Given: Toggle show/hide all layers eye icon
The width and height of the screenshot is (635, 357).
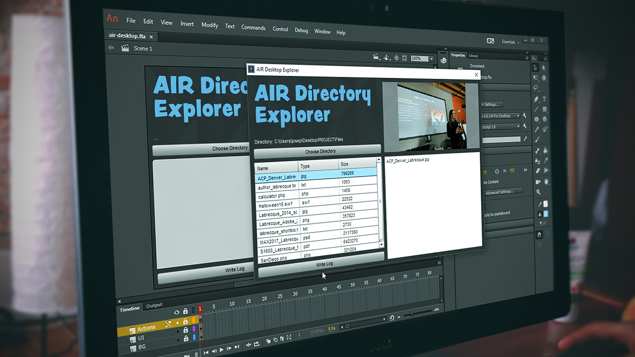Looking at the screenshot, I should coord(177,312).
